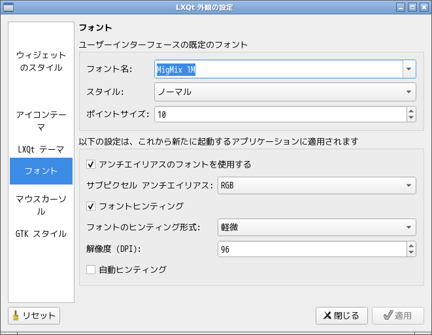Select ウィジェットのスタイル in the sidebar
The height and width of the screenshot is (335, 432).
pyautogui.click(x=41, y=61)
